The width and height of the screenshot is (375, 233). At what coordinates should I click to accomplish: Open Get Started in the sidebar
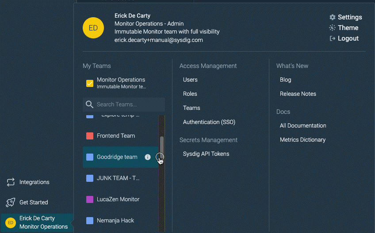[x=34, y=203]
